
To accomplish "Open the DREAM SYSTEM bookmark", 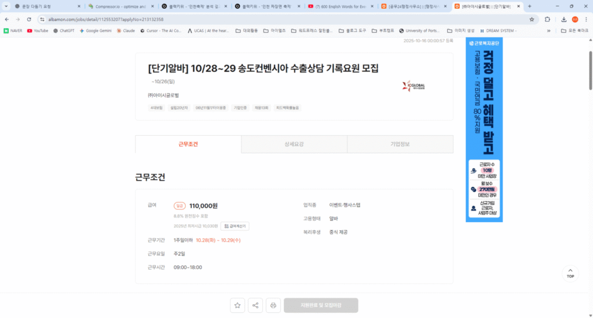I will click(x=499, y=31).
